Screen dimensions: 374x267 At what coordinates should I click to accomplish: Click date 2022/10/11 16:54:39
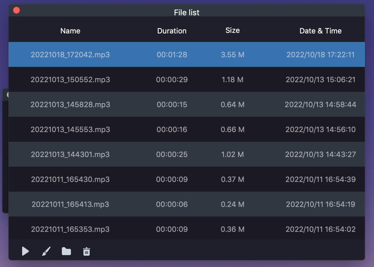[x=321, y=179]
